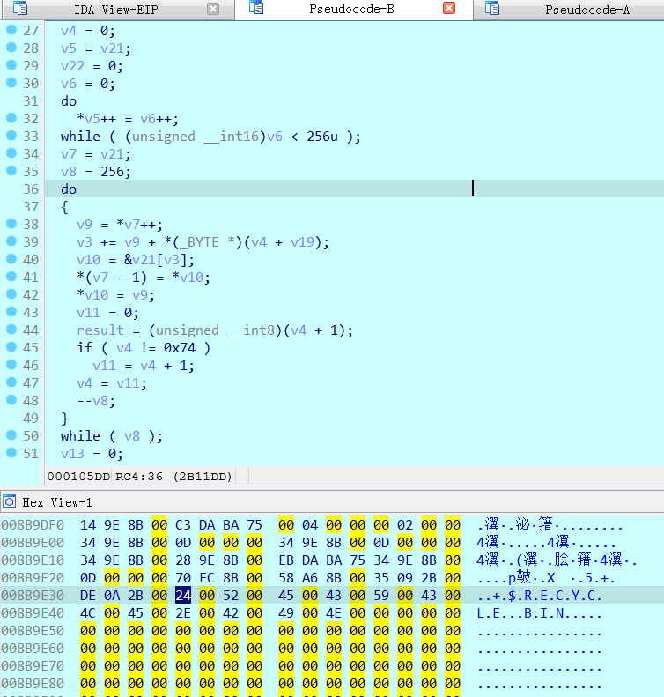
Task: Toggle breakpoint dot on line 27
Action: click(x=11, y=30)
